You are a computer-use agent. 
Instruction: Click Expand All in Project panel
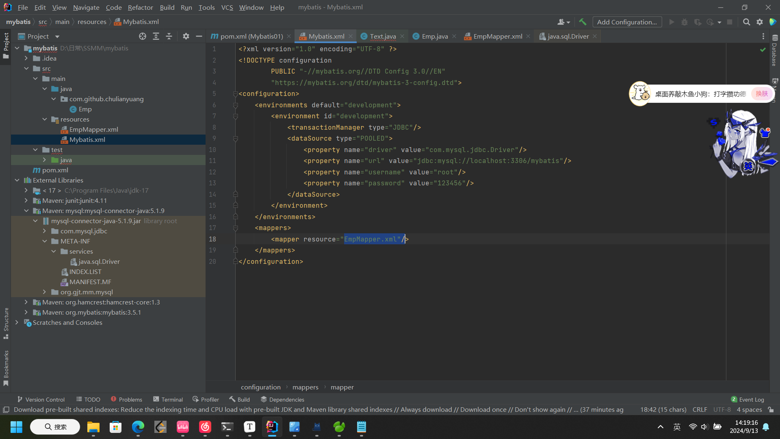(156, 36)
